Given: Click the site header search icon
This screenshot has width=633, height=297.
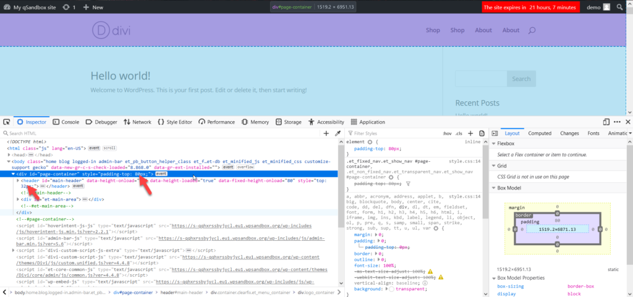Looking at the screenshot, I should [532, 30].
